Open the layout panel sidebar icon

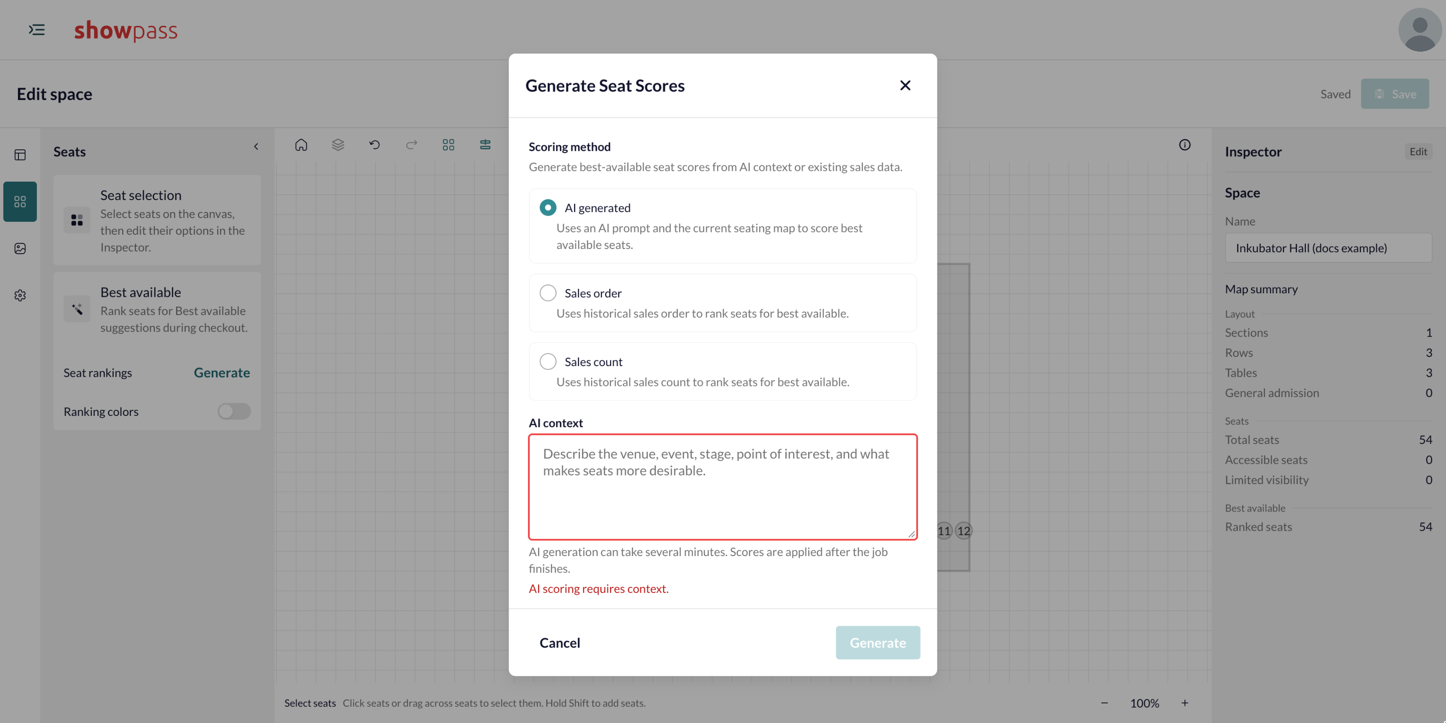point(20,155)
